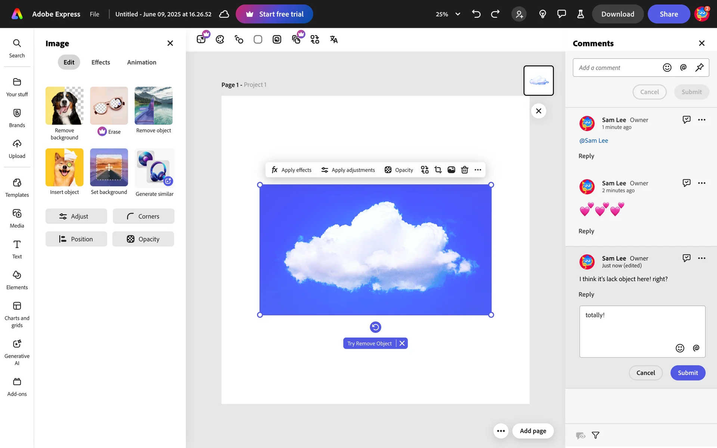
Task: Submit the totally! reply
Action: (687, 373)
